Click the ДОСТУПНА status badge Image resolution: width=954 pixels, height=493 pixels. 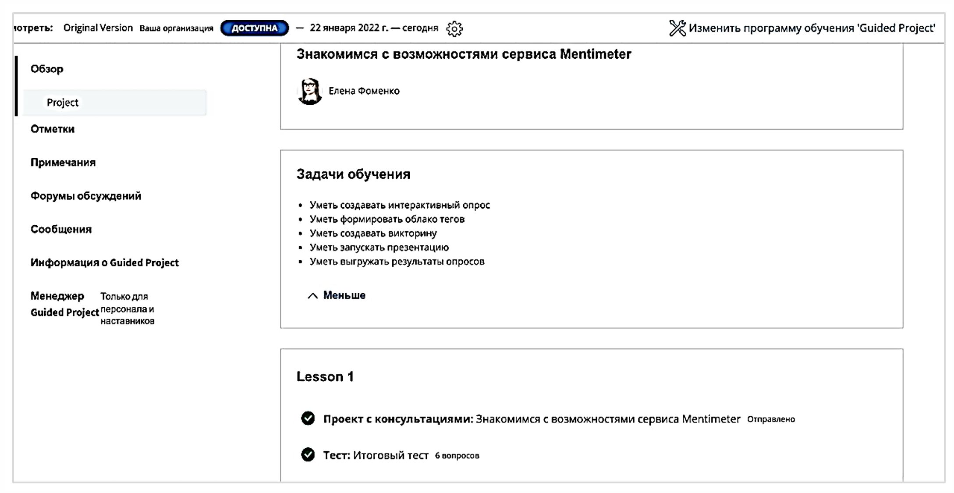(x=254, y=28)
